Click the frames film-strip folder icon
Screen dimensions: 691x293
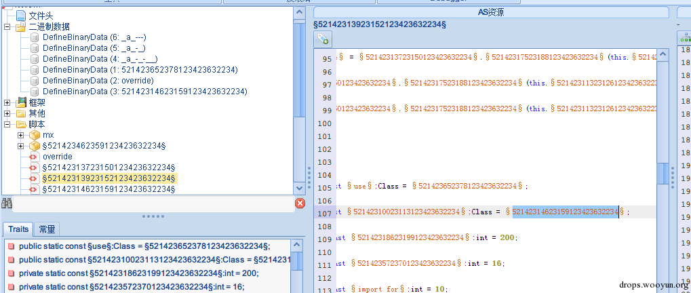[x=21, y=102]
